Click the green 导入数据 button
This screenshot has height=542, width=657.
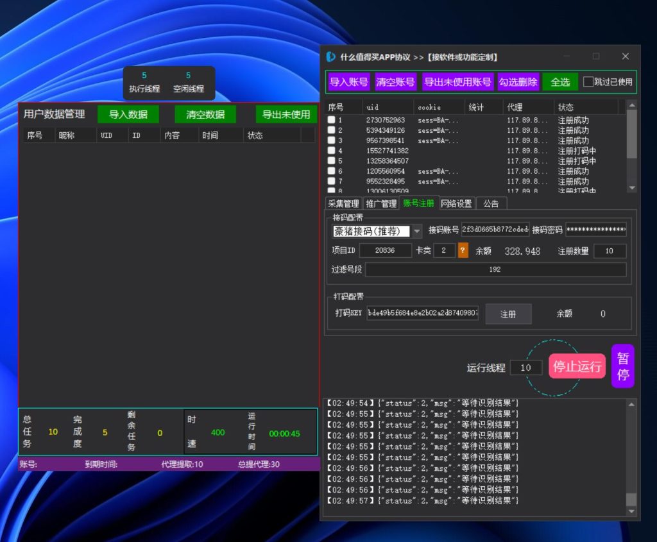[x=128, y=115]
